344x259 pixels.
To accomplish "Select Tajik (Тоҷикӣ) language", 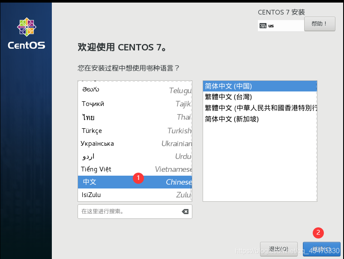I will (x=135, y=103).
